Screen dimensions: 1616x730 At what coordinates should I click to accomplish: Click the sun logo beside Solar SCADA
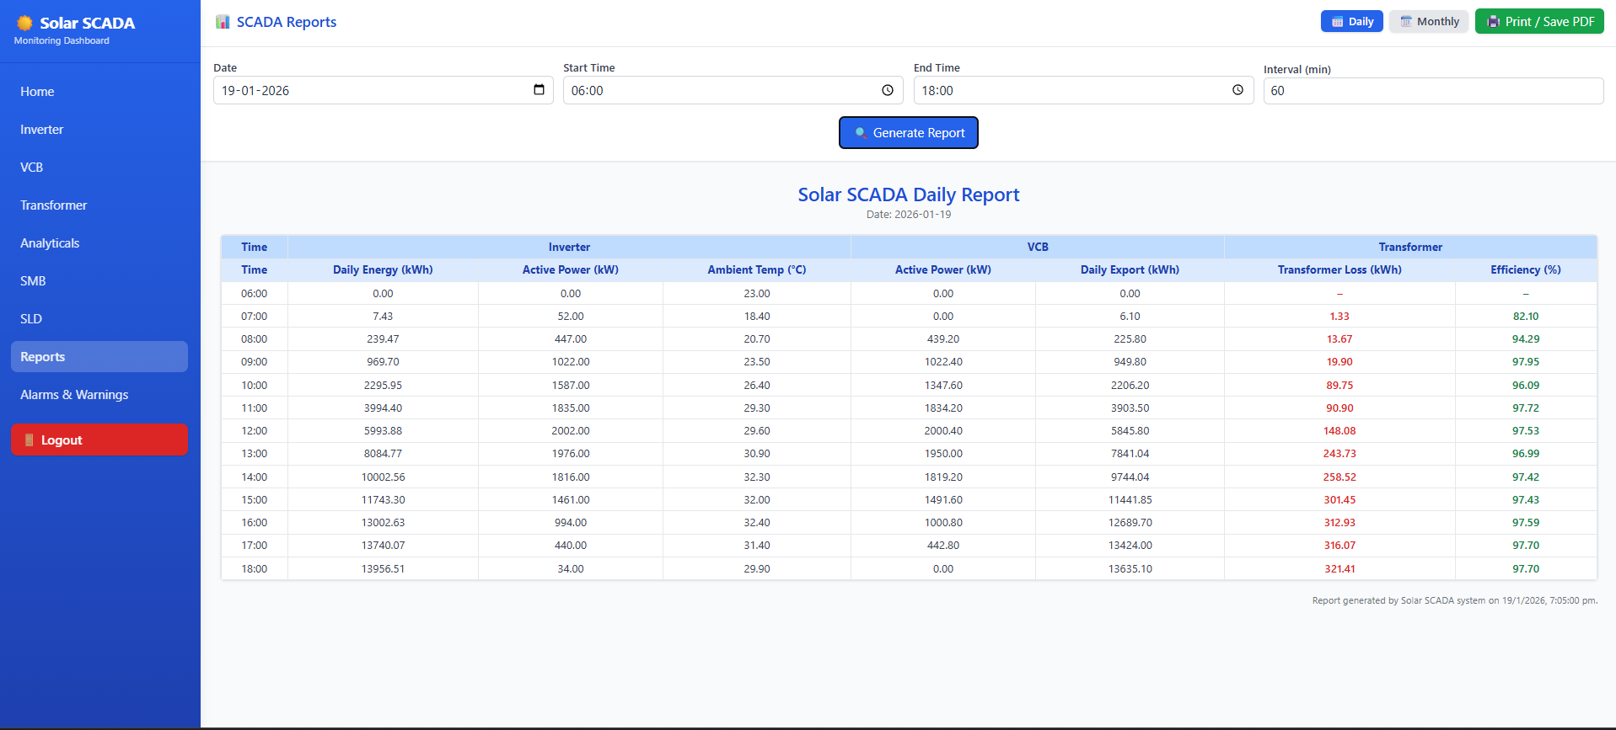pyautogui.click(x=25, y=23)
